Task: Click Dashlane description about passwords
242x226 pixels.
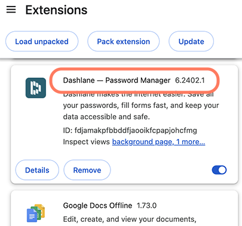Action: tap(141, 106)
